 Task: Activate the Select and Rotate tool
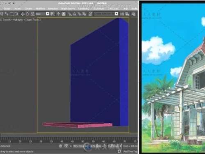pos(27,14)
